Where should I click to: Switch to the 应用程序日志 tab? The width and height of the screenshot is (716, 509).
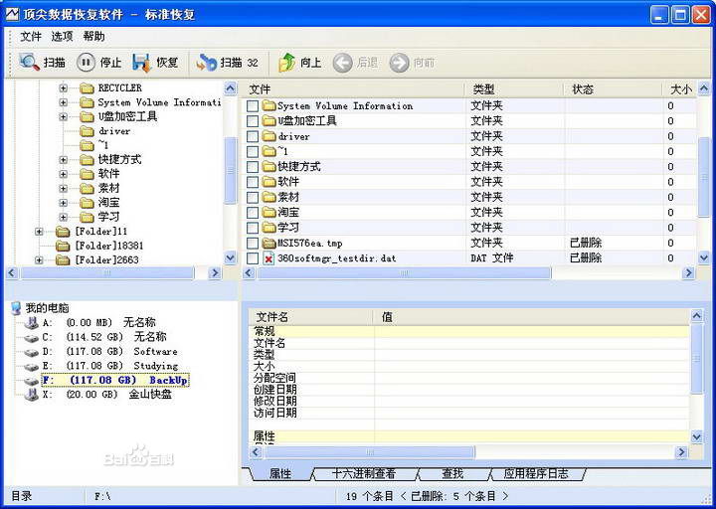[x=536, y=474]
